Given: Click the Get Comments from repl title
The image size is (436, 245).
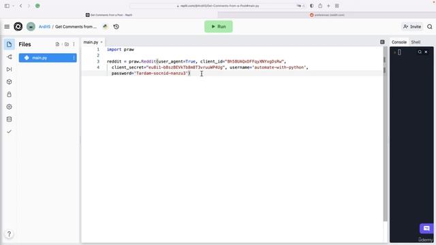Looking at the screenshot, I should [x=76, y=27].
